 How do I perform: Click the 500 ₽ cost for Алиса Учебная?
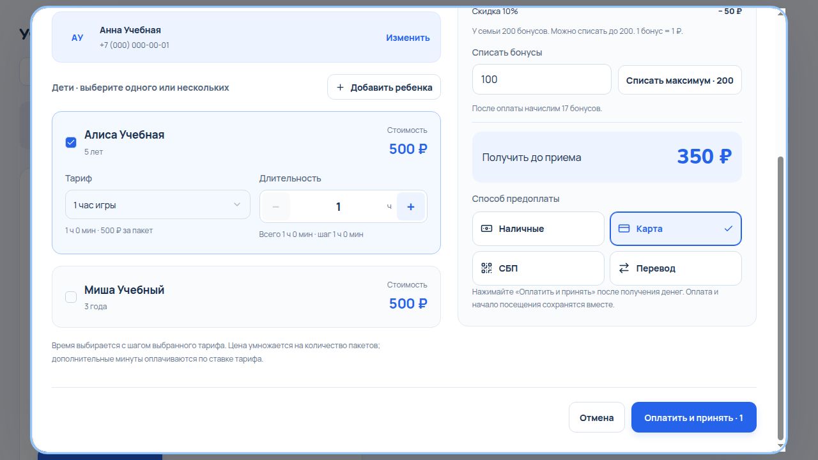[x=408, y=149]
